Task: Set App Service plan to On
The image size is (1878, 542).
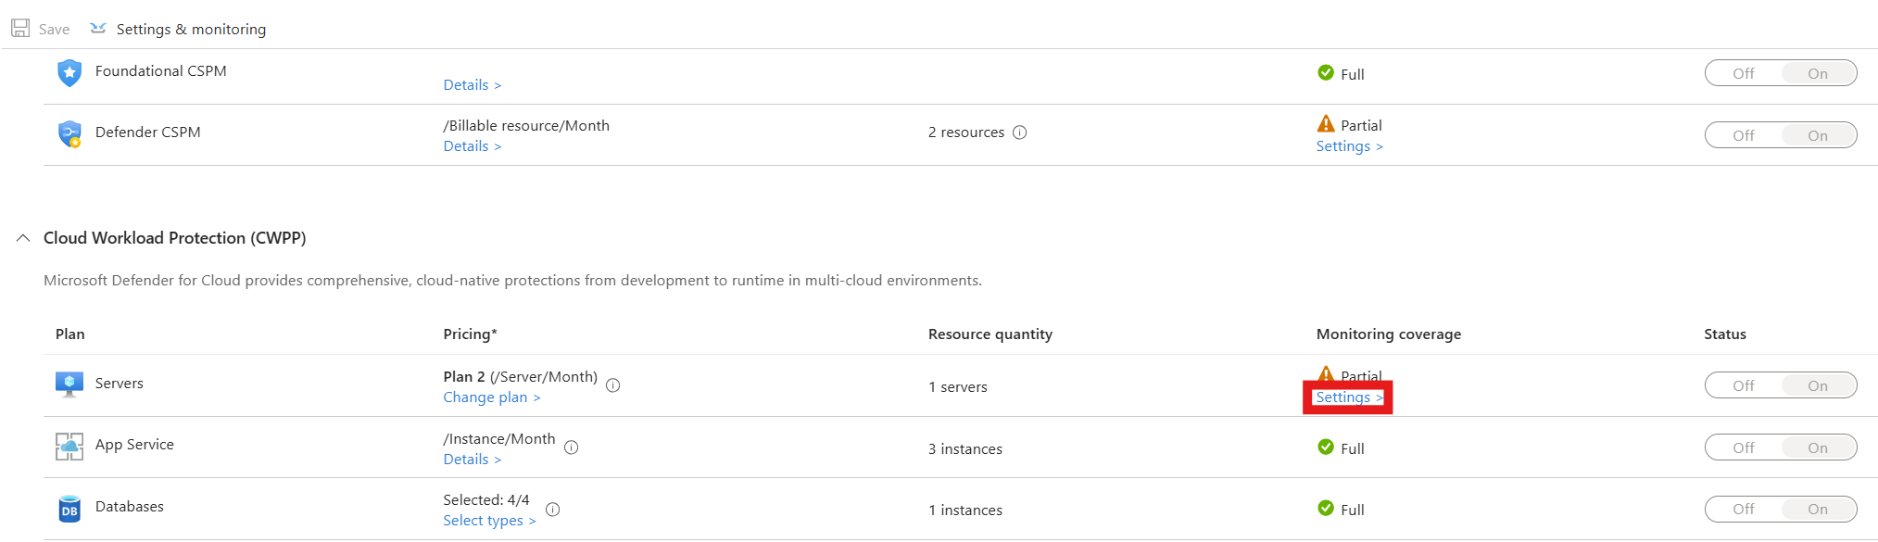Action: click(1818, 447)
